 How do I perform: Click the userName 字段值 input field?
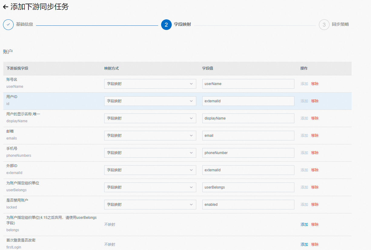click(248, 84)
